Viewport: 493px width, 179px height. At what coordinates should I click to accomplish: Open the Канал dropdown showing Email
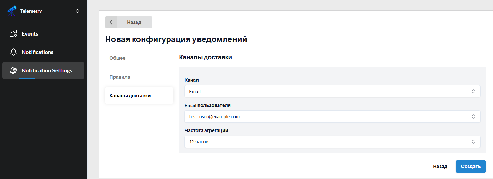333,91
